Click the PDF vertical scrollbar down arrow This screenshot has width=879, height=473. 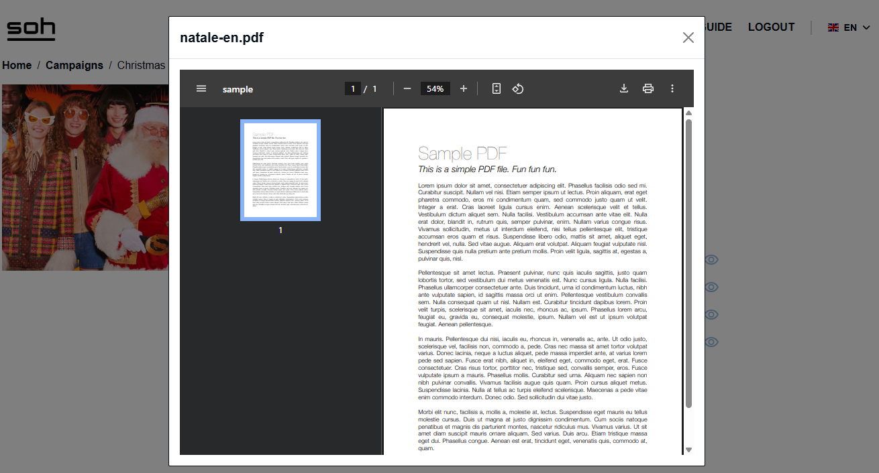click(x=688, y=450)
